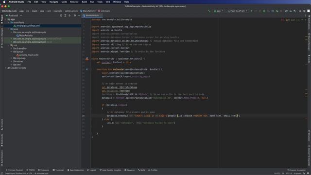Expand the values folder

pos(11,61)
